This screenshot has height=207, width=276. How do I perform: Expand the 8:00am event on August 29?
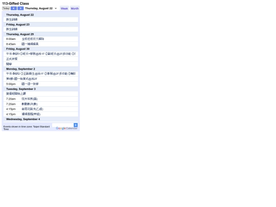(x=41, y=39)
